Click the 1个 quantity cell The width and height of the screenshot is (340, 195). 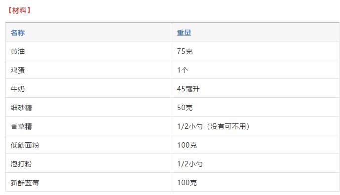(x=256, y=70)
